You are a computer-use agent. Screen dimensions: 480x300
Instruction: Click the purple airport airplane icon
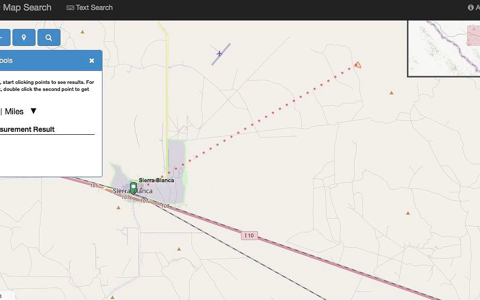coord(219,53)
